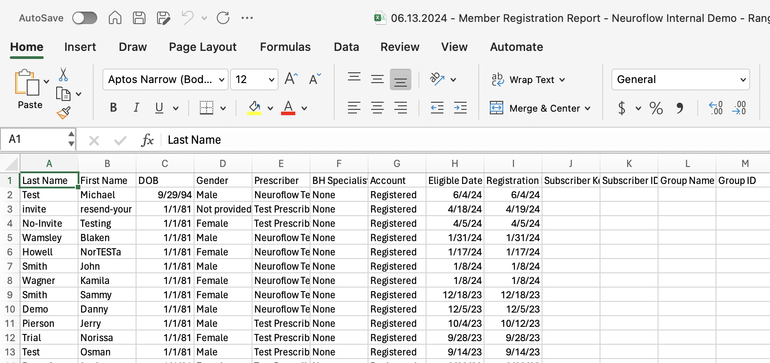This screenshot has height=363, width=770.
Task: Toggle Align Left
Action: pyautogui.click(x=354, y=108)
